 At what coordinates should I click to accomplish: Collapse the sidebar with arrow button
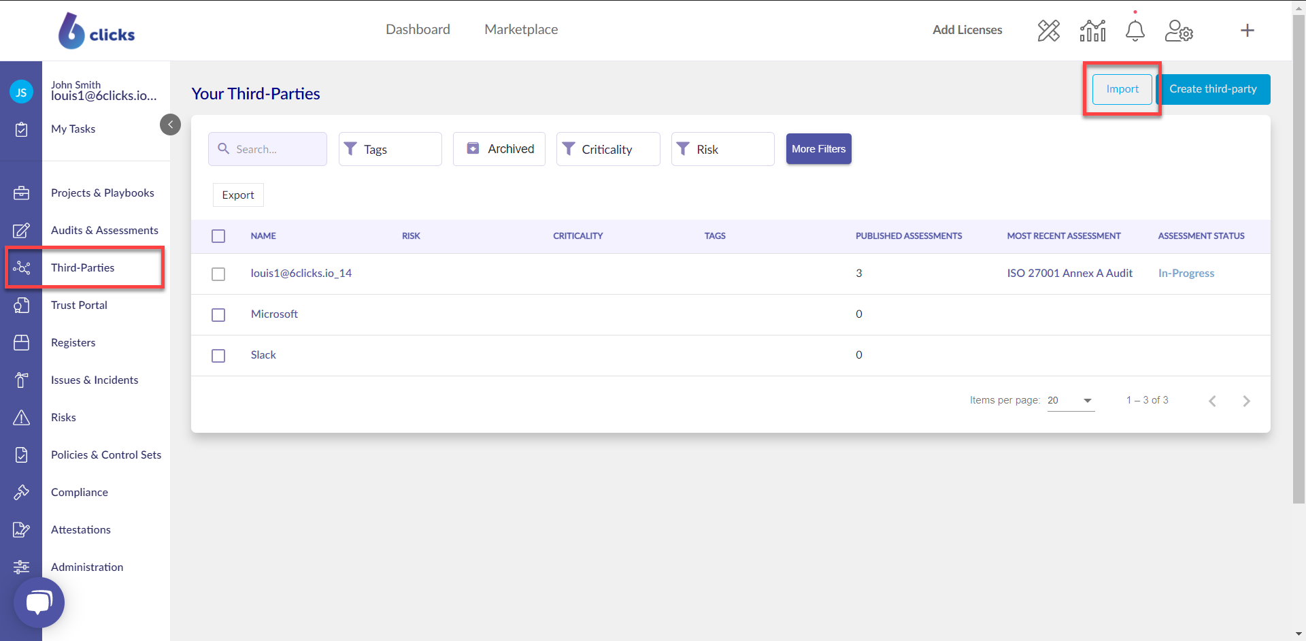pyautogui.click(x=170, y=125)
